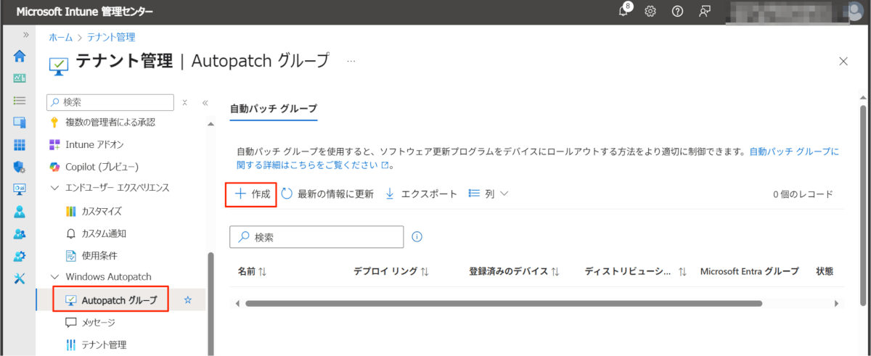Click the info icon beside table search
The height and width of the screenshot is (356, 871).
417,236
